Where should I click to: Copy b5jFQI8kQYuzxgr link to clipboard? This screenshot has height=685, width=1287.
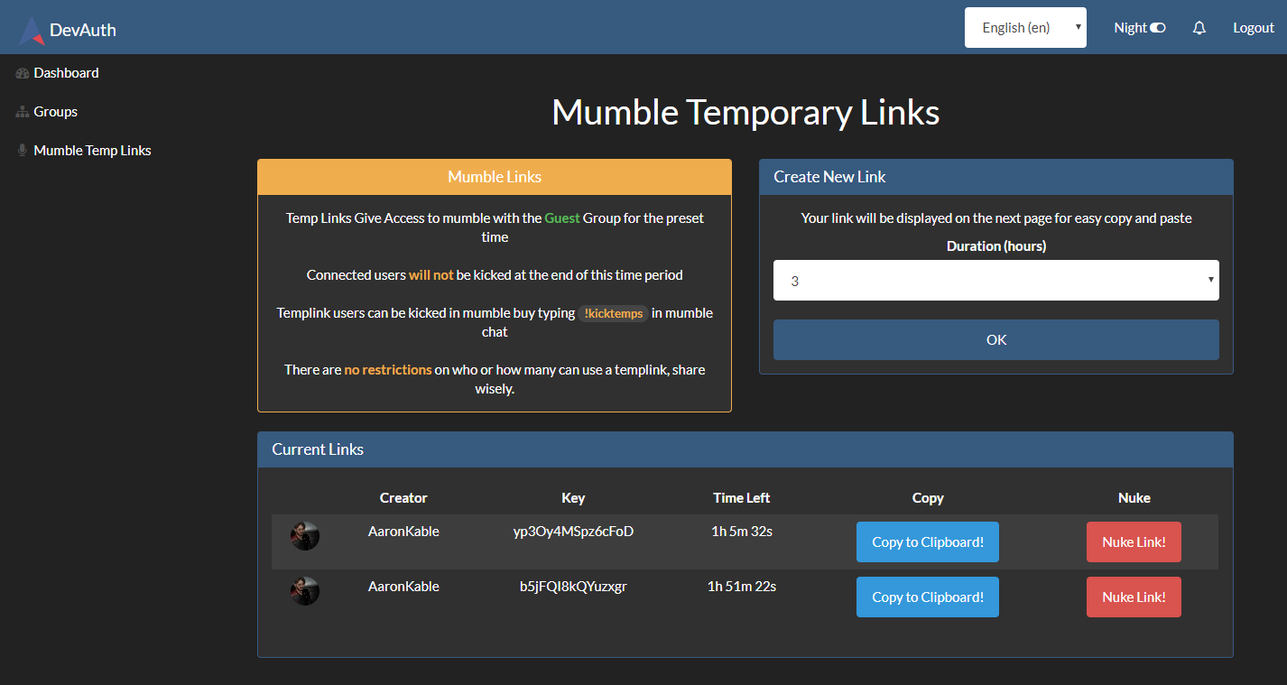click(928, 597)
